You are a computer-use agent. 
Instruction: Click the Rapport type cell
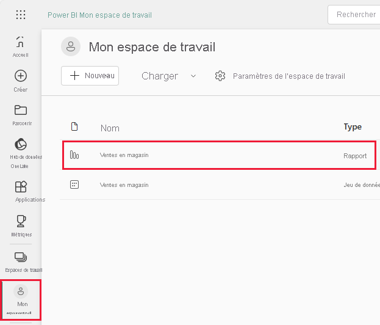pos(355,156)
